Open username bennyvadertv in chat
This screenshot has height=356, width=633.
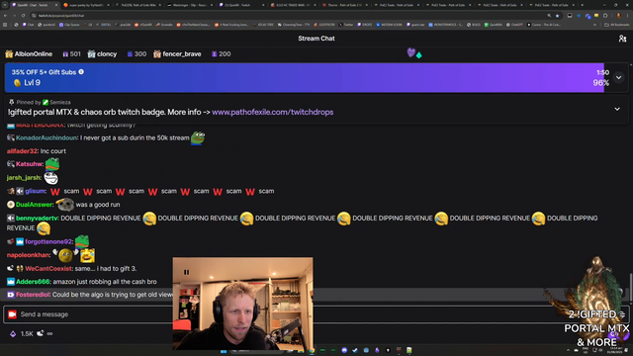(x=38, y=218)
